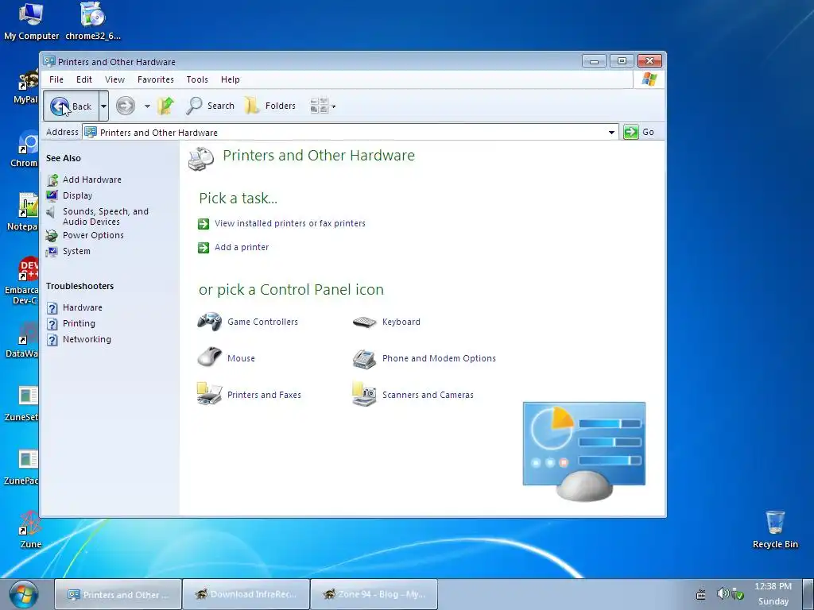Image resolution: width=814 pixels, height=610 pixels.
Task: Open the Phone and Modem Options link
Action: click(x=439, y=358)
